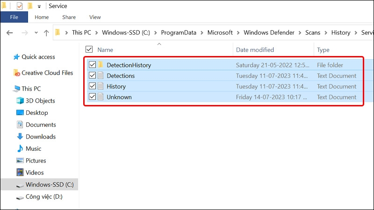This screenshot has width=374, height=210.
Task: Navigate to ProgramData in breadcrumb
Action: coord(179,33)
